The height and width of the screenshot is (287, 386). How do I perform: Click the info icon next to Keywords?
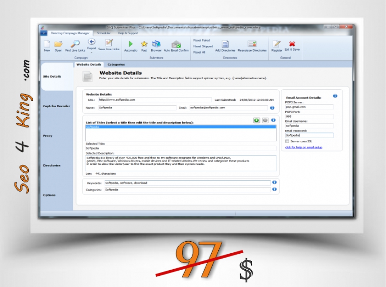click(275, 183)
